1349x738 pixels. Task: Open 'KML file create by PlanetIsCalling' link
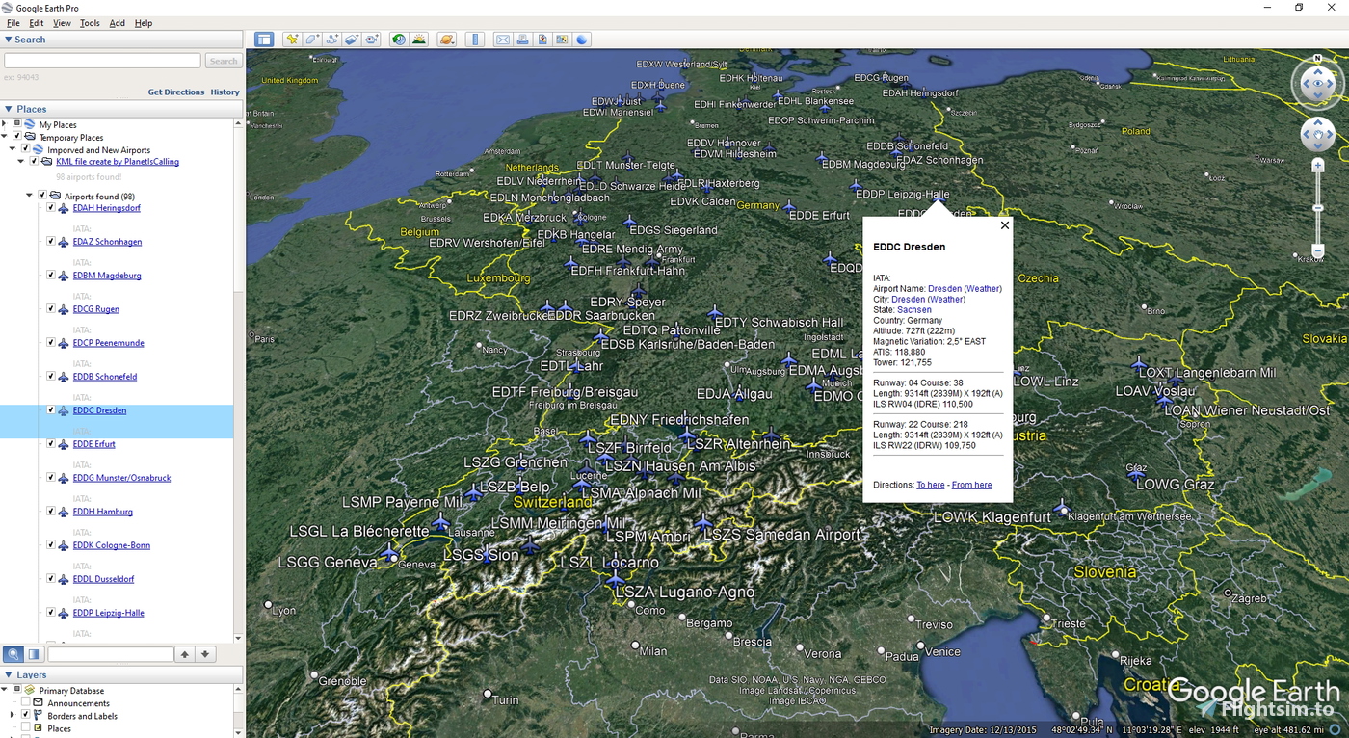click(118, 162)
